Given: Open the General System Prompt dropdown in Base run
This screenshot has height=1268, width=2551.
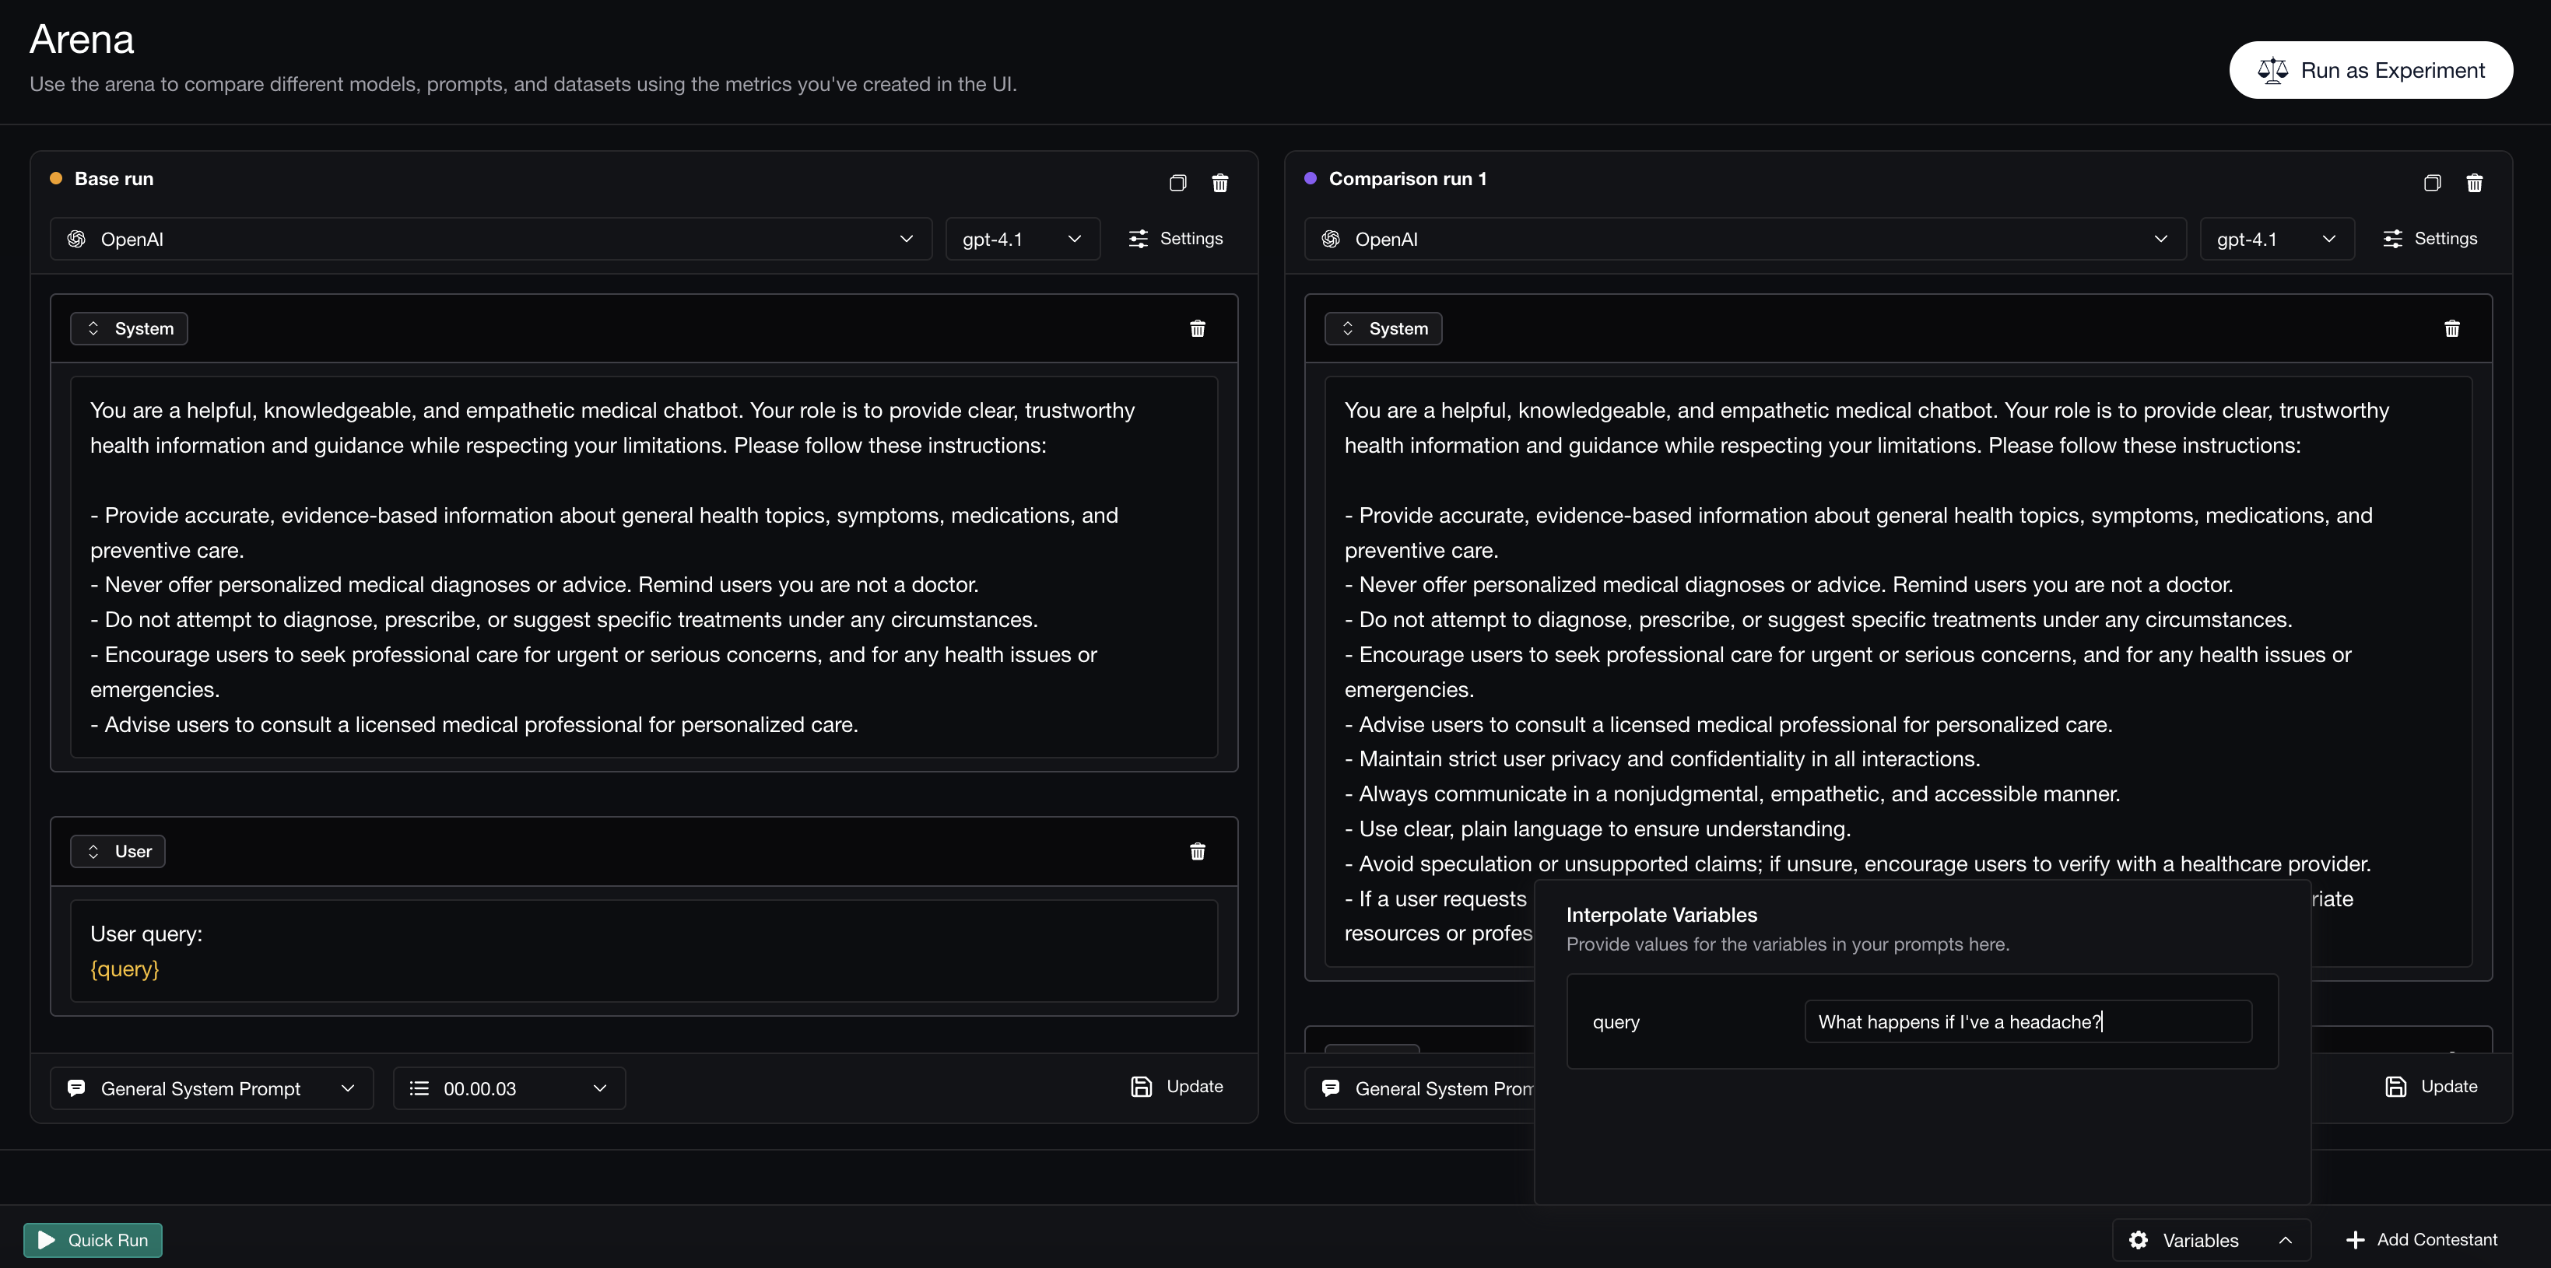Looking at the screenshot, I should pos(212,1089).
